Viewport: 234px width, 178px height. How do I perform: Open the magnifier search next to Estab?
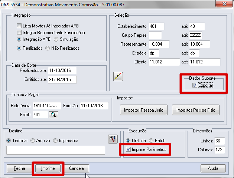pyautogui.click(x=53, y=115)
